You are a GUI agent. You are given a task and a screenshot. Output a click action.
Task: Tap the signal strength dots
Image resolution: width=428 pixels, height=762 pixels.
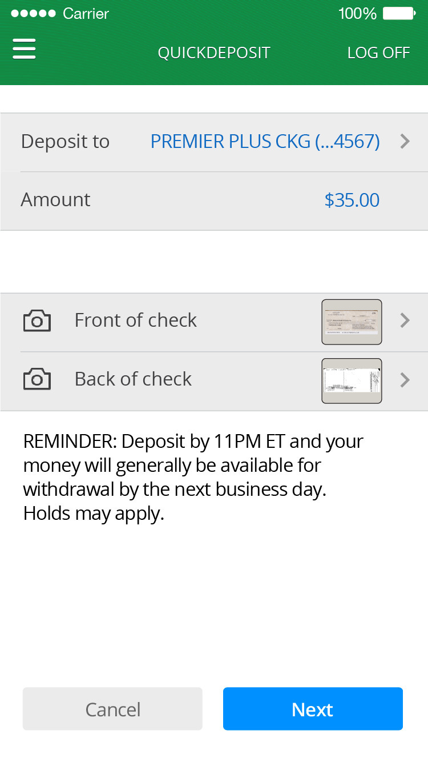[34, 13]
